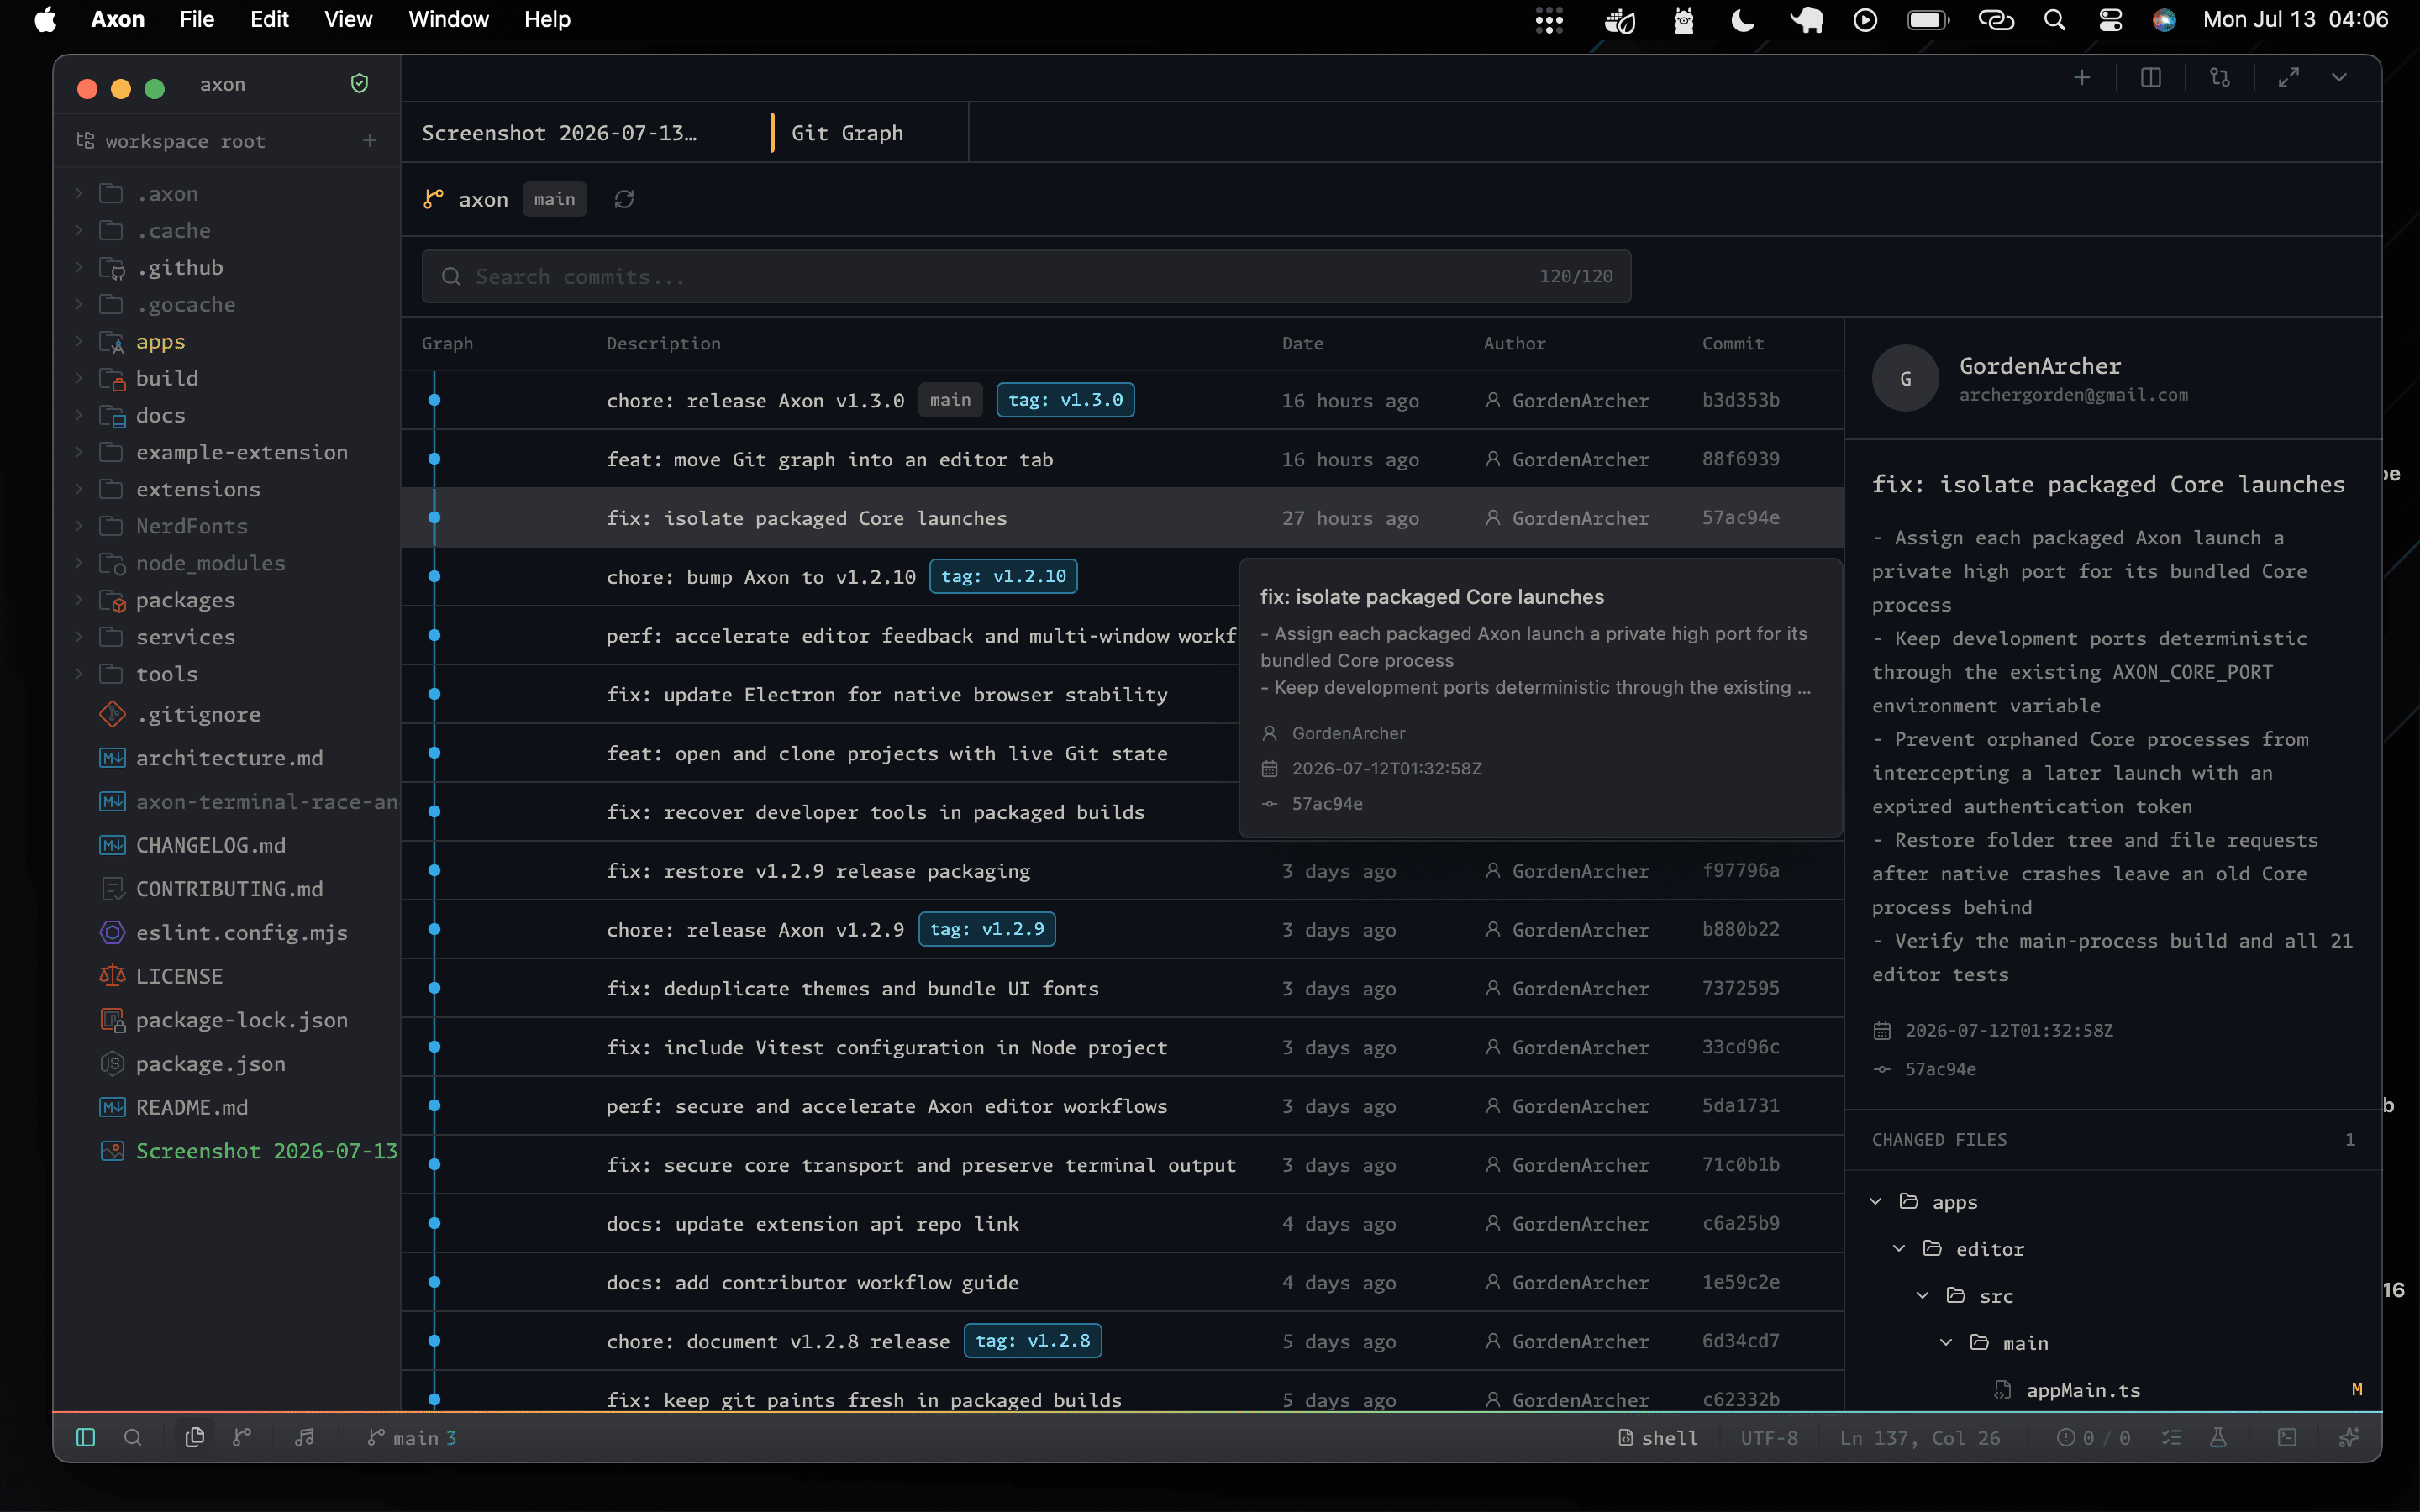Viewport: 2420px width, 1512px height.
Task: Open CHANGELOG.md file
Action: click(x=211, y=845)
